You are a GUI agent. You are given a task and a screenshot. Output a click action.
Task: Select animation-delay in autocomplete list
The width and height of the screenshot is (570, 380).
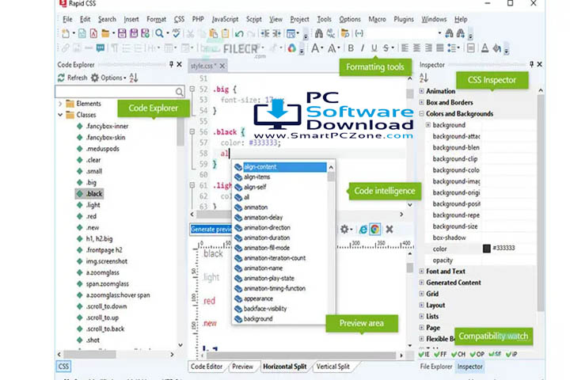click(263, 218)
